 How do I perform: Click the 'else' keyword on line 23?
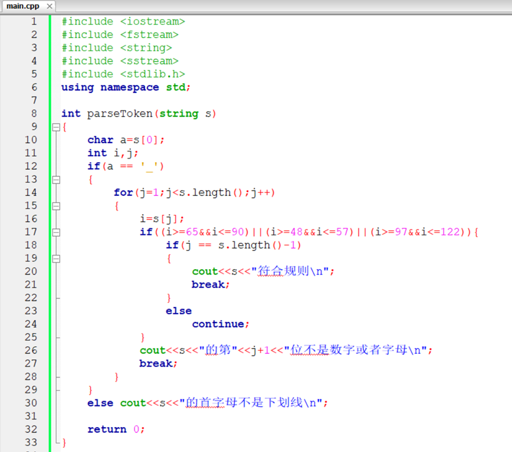coord(179,311)
